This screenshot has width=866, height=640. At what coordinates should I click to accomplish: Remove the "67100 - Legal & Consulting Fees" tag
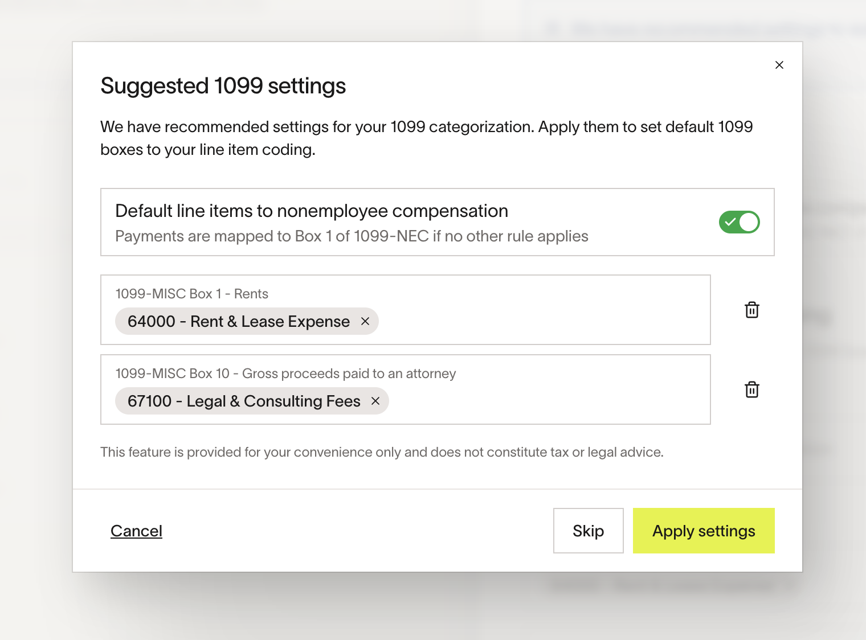tap(375, 401)
